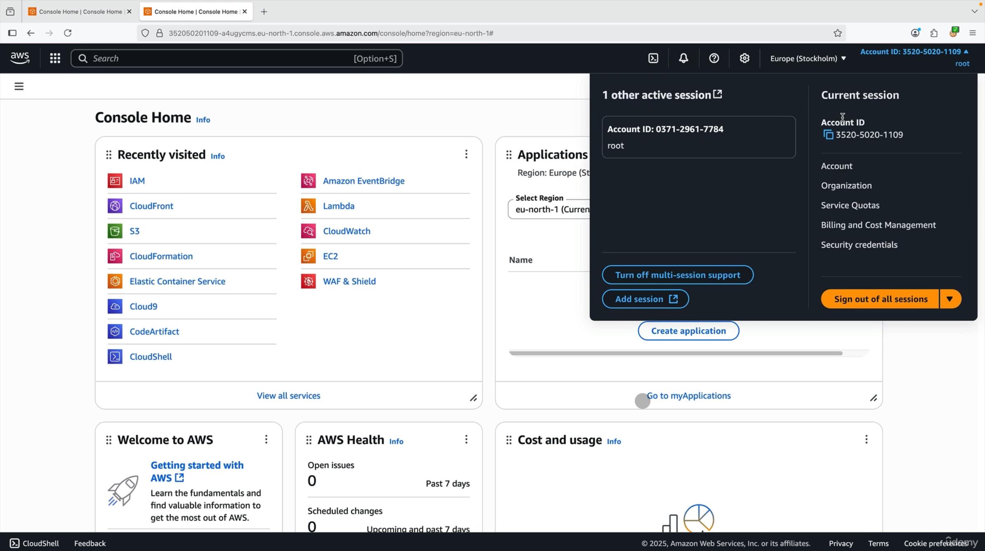Image resolution: width=985 pixels, height=551 pixels.
Task: Open the IAM service icon
Action: click(115, 181)
